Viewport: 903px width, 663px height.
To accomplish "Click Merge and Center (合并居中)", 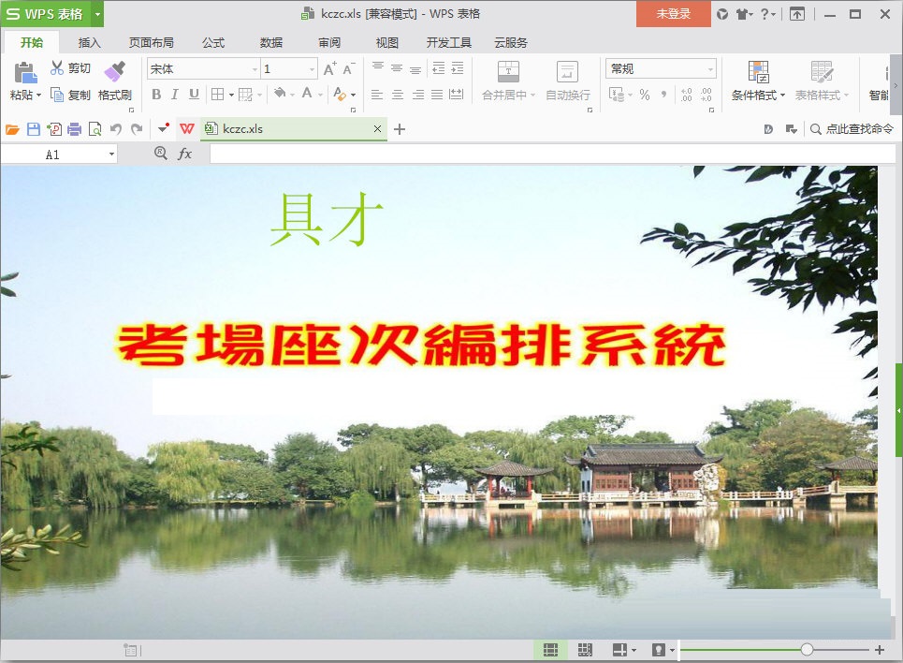I will pos(508,81).
